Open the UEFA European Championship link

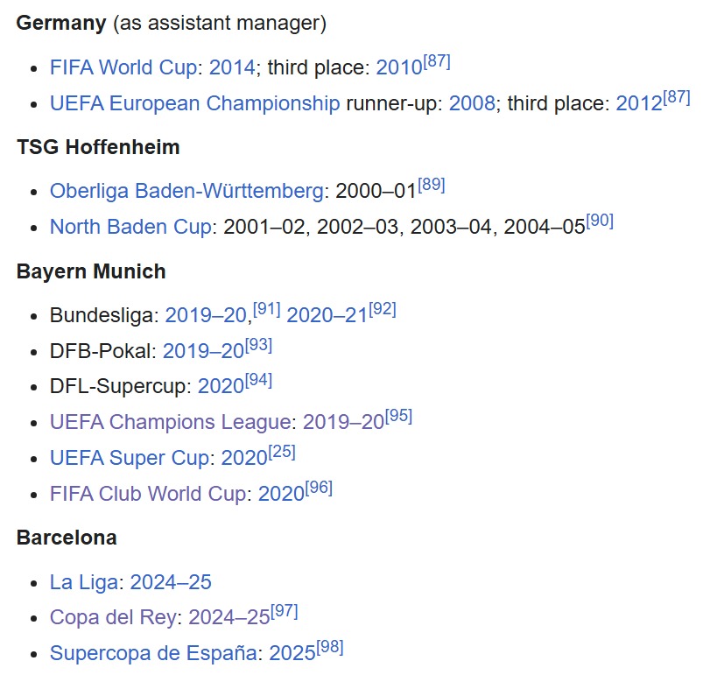194,103
